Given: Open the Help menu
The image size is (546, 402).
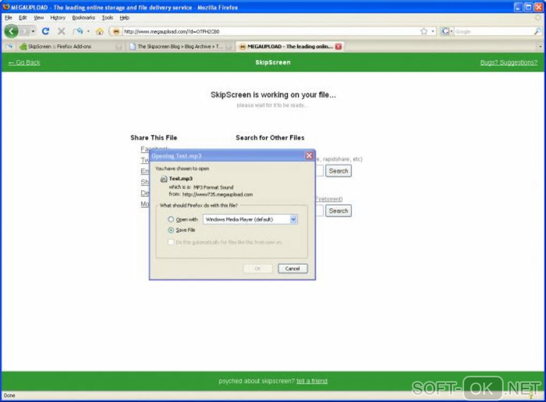Looking at the screenshot, I should click(x=124, y=18).
